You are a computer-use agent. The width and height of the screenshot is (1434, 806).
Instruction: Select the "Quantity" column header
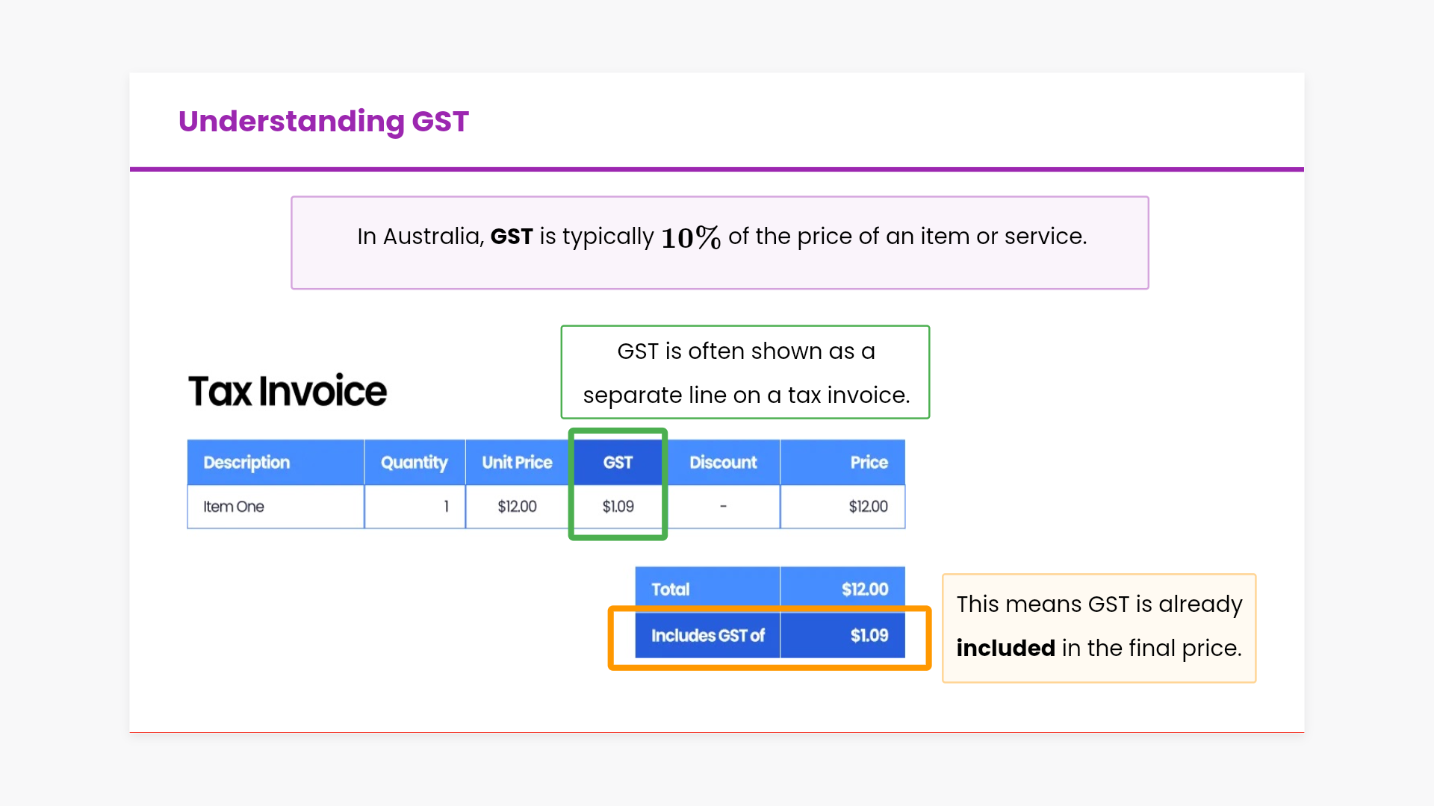click(414, 463)
